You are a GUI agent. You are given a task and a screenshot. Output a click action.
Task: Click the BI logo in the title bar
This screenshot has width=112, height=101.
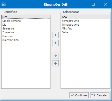tap(4, 4)
